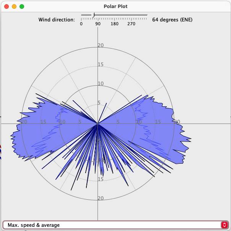The width and height of the screenshot is (231, 231).
Task: Click the 0 label under slider
Action: tap(81, 24)
